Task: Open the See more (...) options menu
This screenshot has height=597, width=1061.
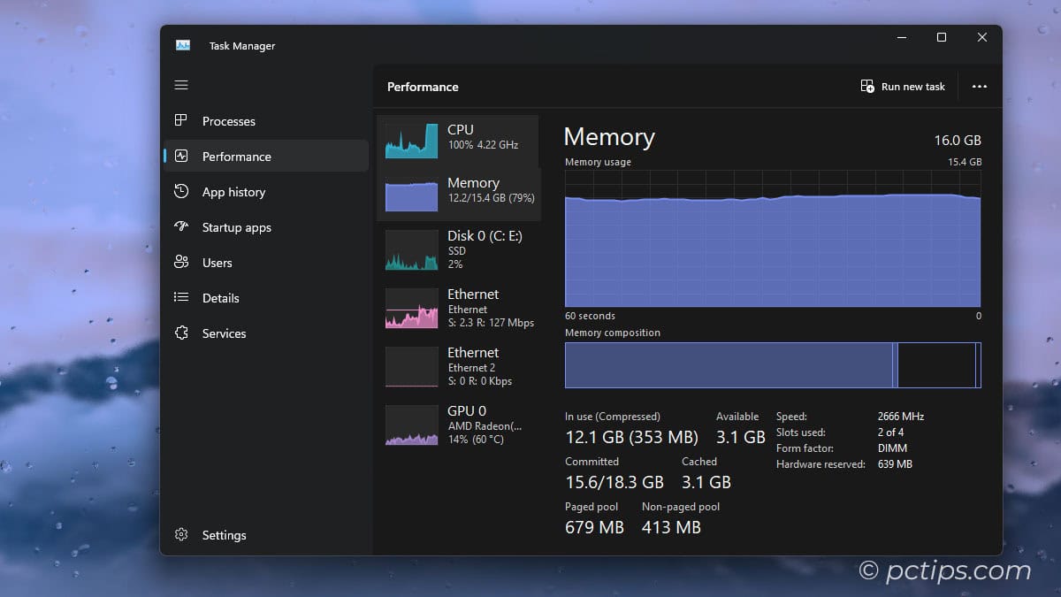Action: click(979, 86)
